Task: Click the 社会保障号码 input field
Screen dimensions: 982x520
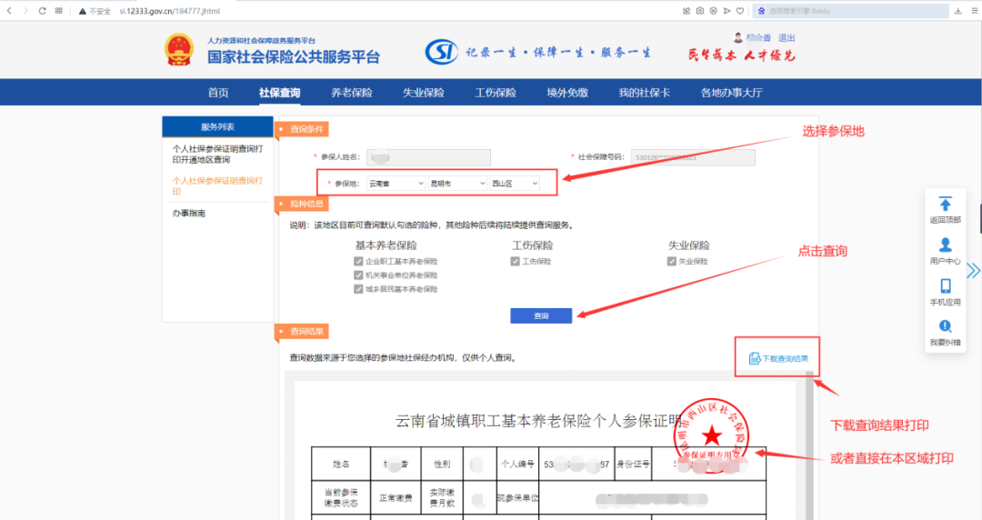Action: pos(693,157)
